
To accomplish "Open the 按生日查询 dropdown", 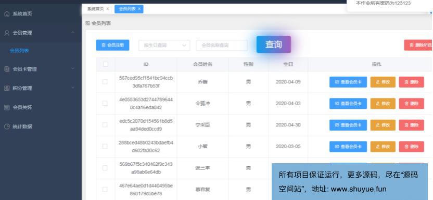I will pyautogui.click(x=164, y=46).
